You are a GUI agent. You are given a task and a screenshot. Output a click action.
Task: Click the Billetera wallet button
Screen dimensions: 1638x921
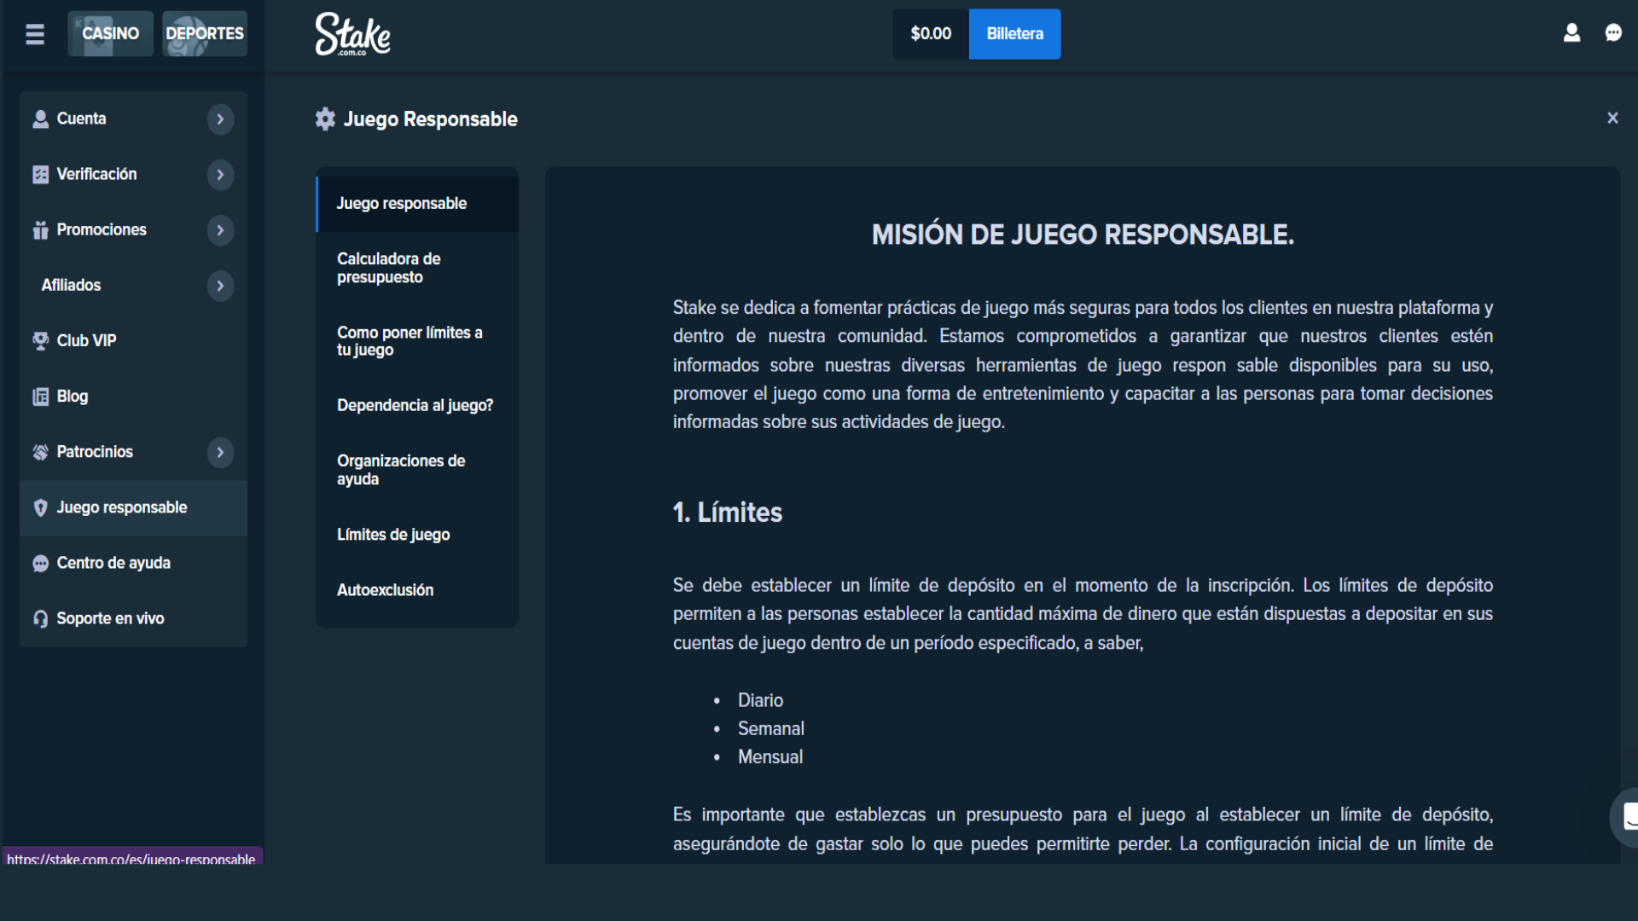[1014, 34]
